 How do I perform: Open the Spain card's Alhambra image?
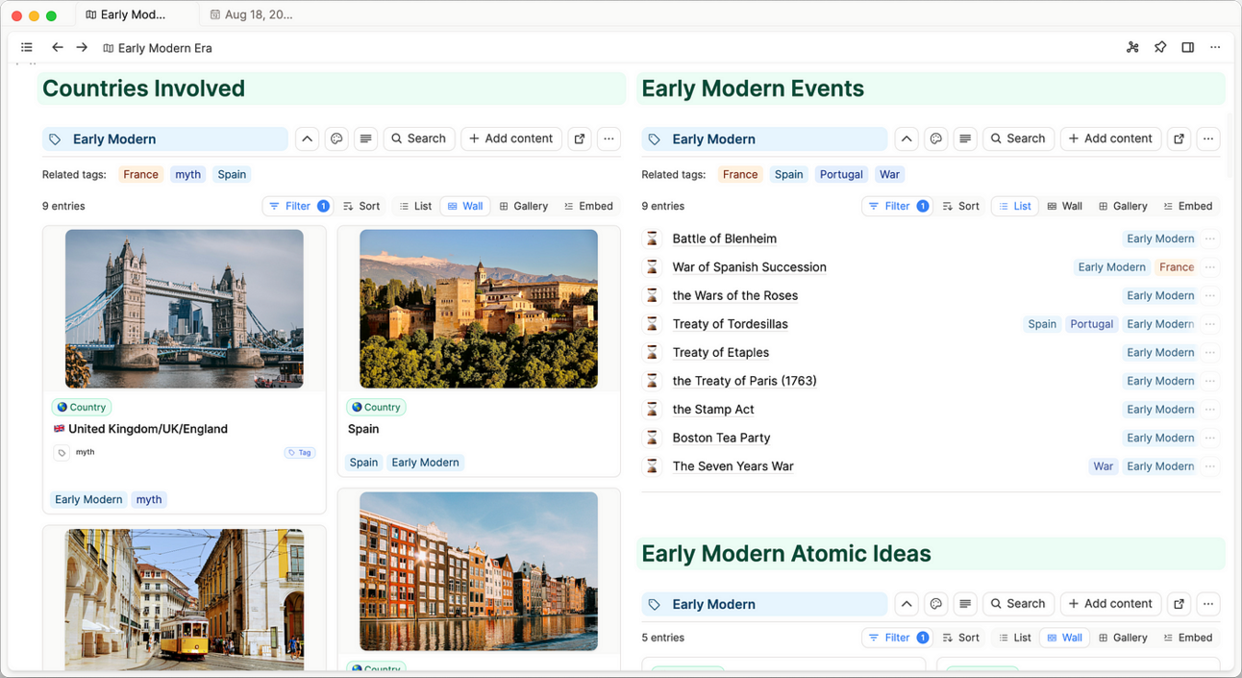pyautogui.click(x=478, y=309)
